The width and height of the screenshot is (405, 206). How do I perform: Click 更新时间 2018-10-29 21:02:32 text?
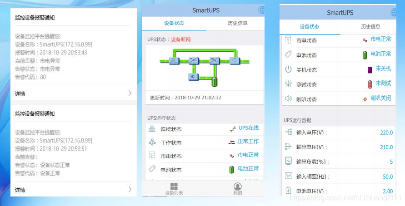[x=185, y=98]
